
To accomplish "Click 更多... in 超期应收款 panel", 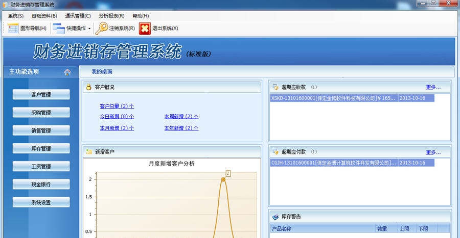I will point(433,87).
